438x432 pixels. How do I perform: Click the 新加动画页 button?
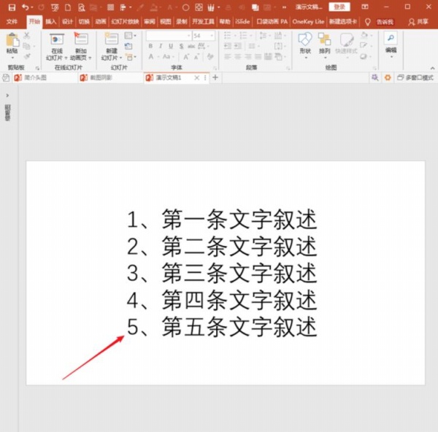81,47
